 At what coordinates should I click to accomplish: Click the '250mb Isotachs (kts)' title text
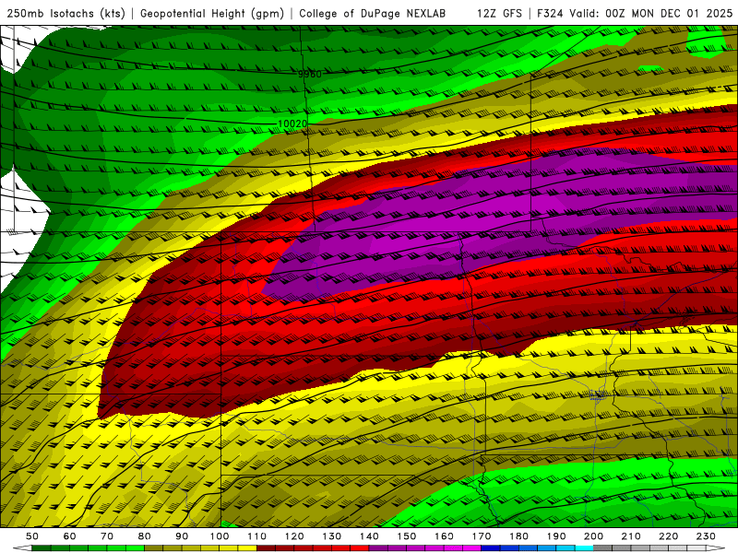(65, 14)
